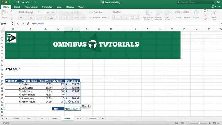Viewport: 222px width, 125px height.
Task: Click Insert cells button in ribbon
Action: [x=178, y=15]
